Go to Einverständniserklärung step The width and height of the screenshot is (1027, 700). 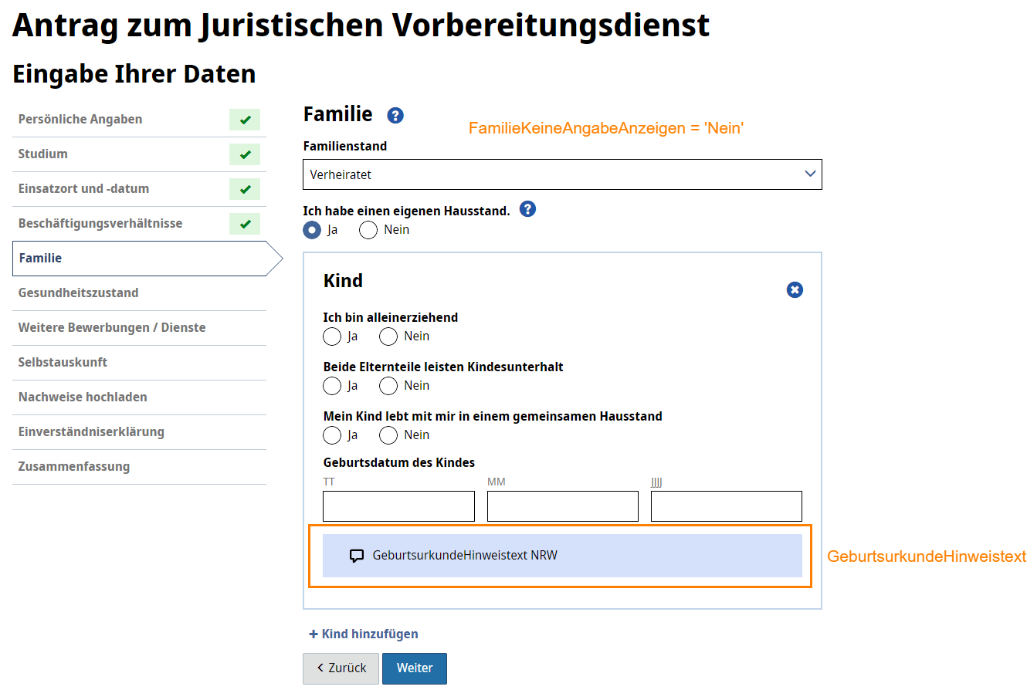point(139,432)
